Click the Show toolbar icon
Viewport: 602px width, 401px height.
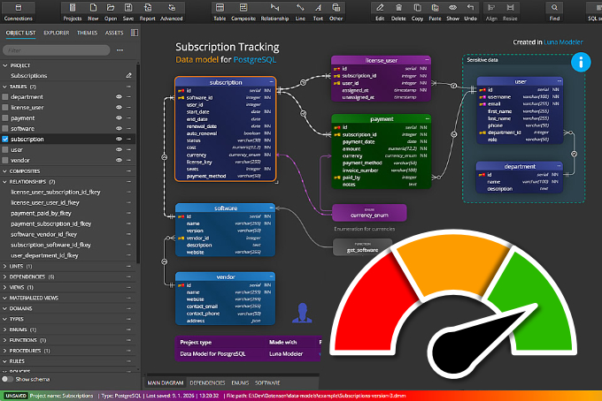coord(452,11)
